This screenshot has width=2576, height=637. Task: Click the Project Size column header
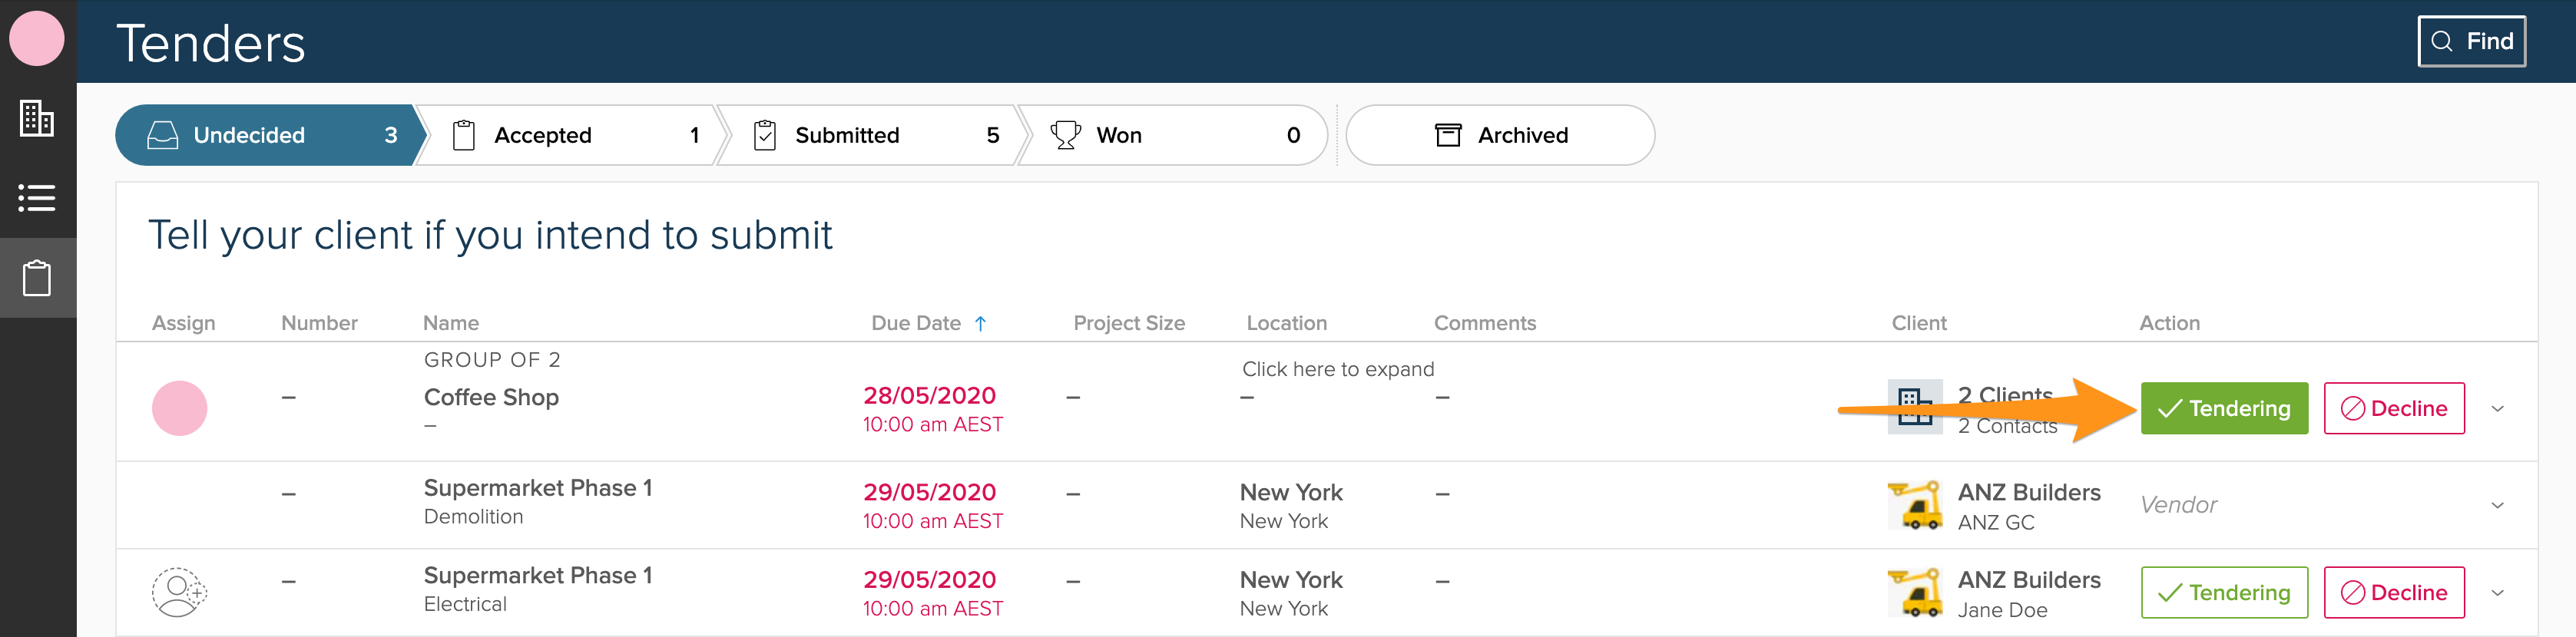coord(1129,323)
